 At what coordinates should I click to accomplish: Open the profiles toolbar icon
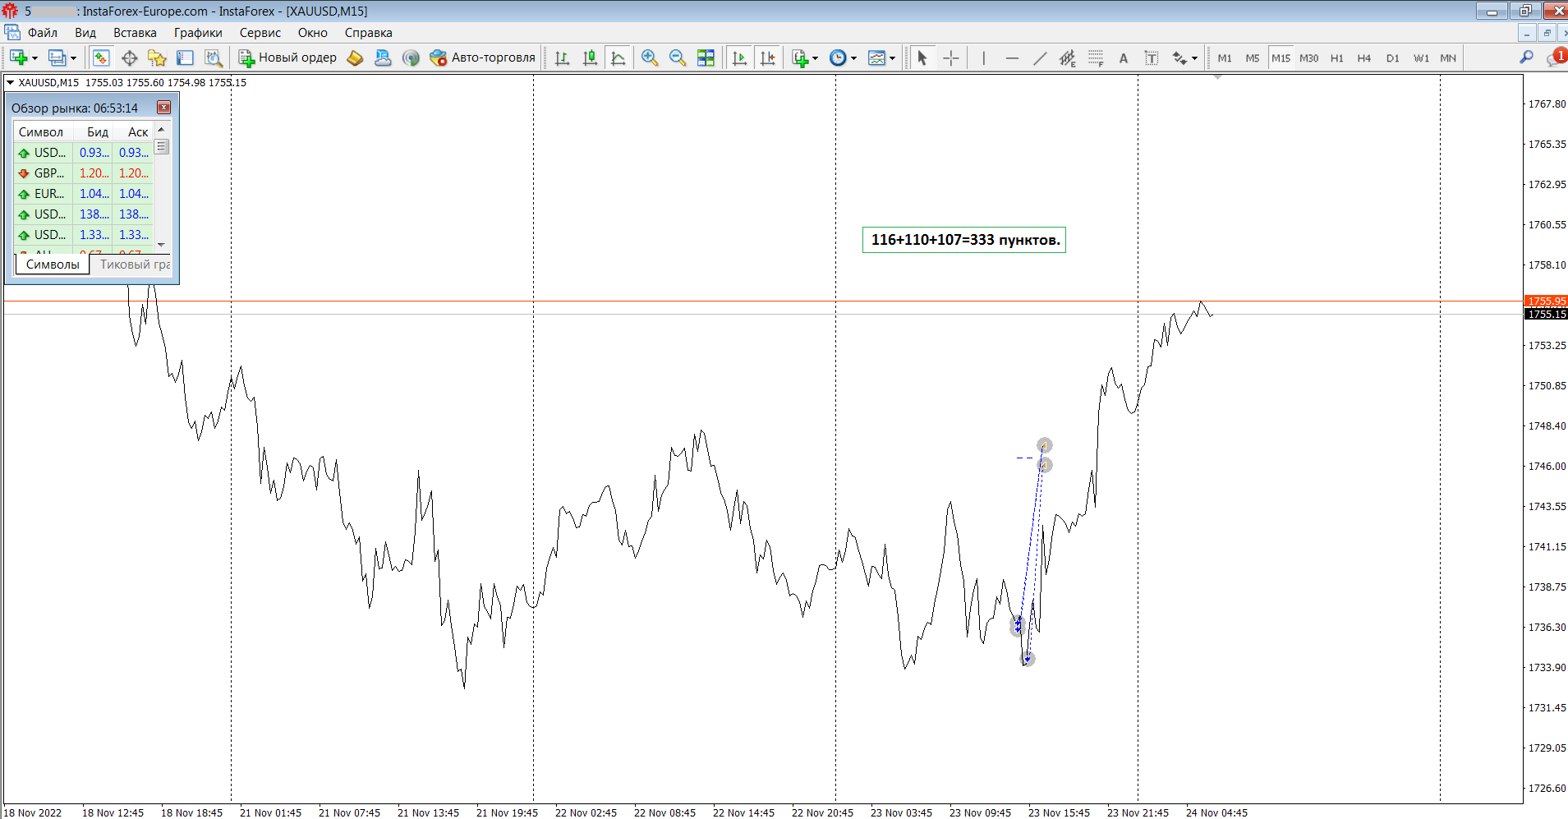(57, 58)
